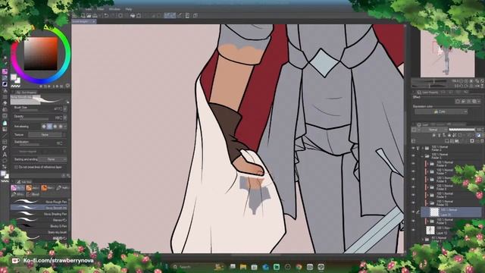Click the second effect icon in Layer Property
485x273 pixels.
pos(463,101)
